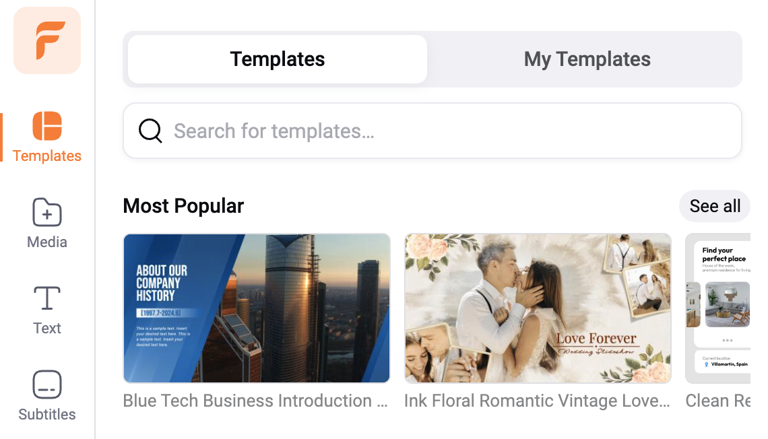Click the Media label under the folder icon
Image resolution: width=768 pixels, height=439 pixels.
tap(47, 242)
